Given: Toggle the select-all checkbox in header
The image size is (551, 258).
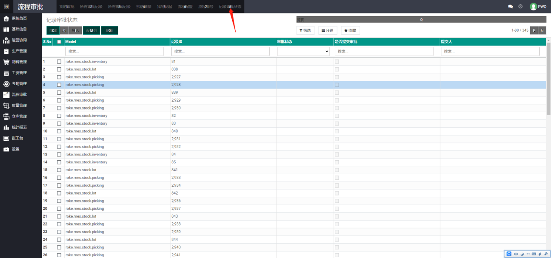Looking at the screenshot, I should point(59,42).
